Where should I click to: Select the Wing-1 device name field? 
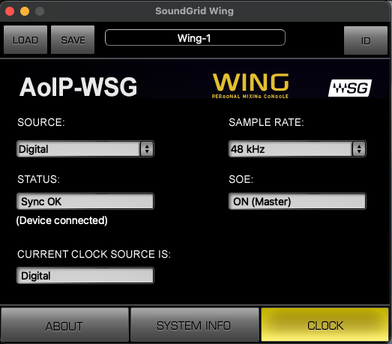(195, 37)
